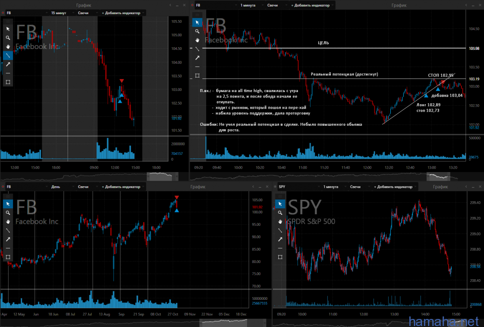Choose the rectangle tool in the FB 1-minute chart
This screenshot has width=484, height=327.
coord(197,76)
